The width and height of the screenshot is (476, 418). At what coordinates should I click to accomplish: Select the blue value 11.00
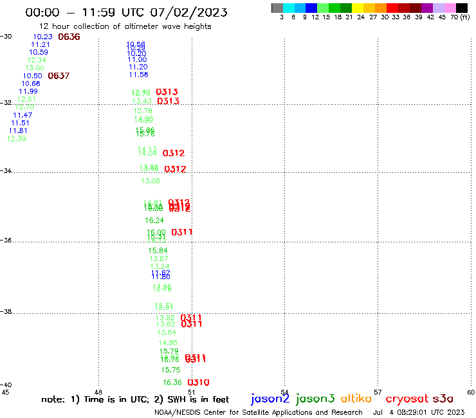137,60
